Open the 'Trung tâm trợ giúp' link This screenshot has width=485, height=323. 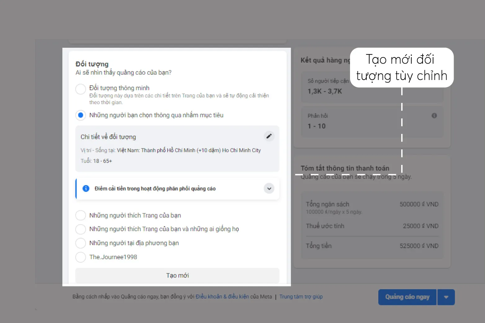301,296
